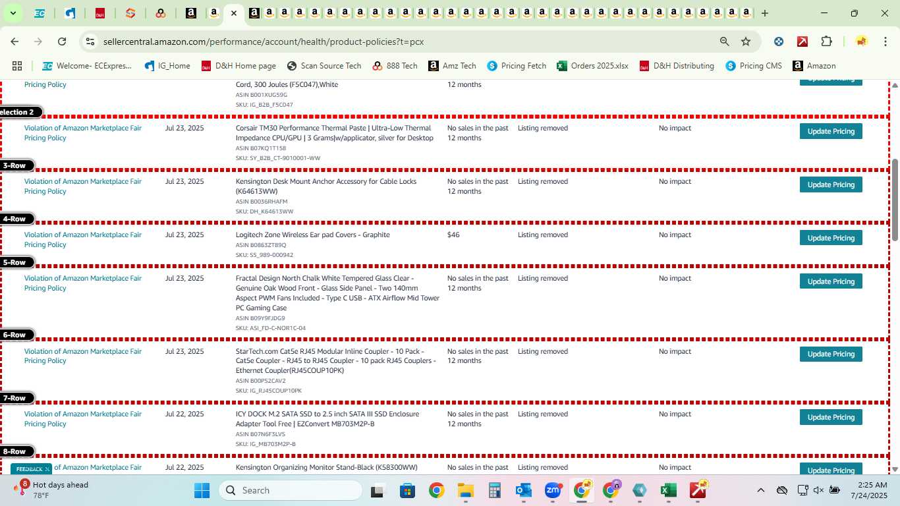Click the scrollbar down arrow

(x=894, y=469)
